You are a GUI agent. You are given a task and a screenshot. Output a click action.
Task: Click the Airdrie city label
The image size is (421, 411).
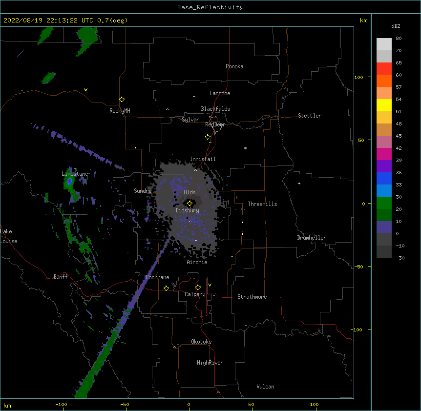[197, 262]
